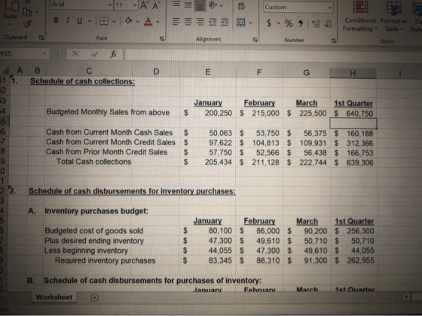
Task: Add a new sheet with plus button
Action: coord(94,297)
